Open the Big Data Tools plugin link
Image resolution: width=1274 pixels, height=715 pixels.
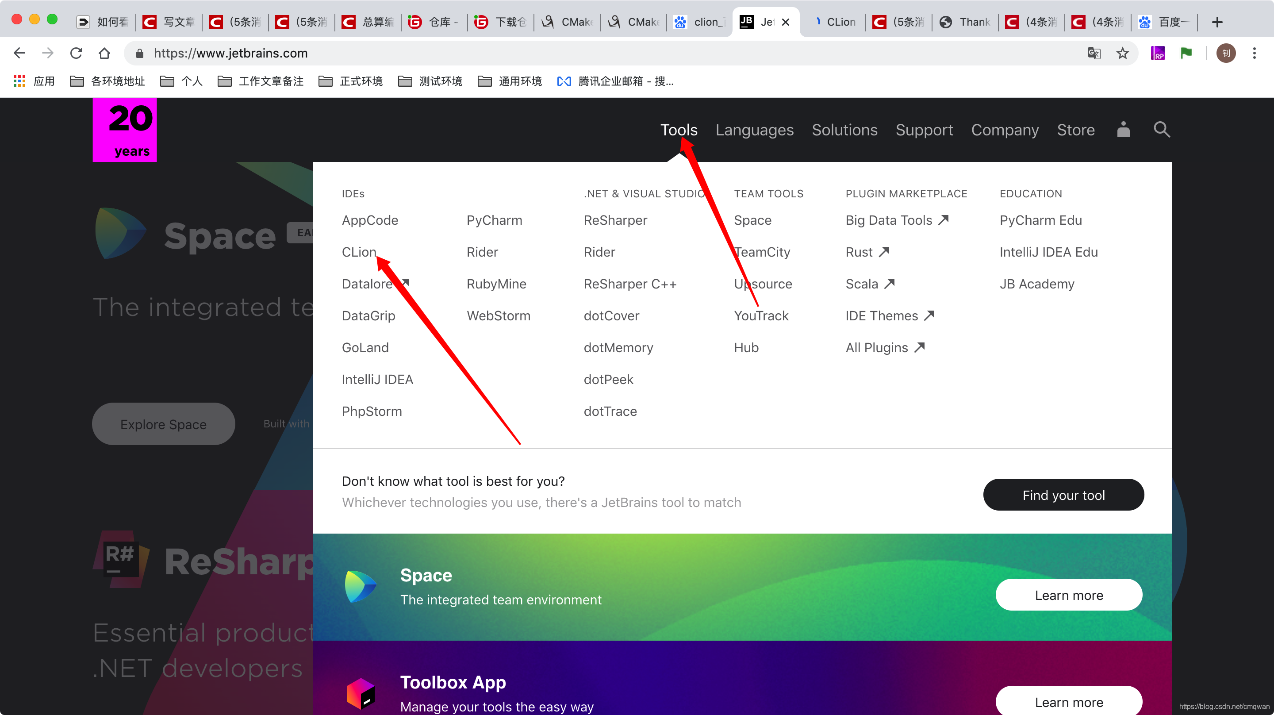pos(897,220)
